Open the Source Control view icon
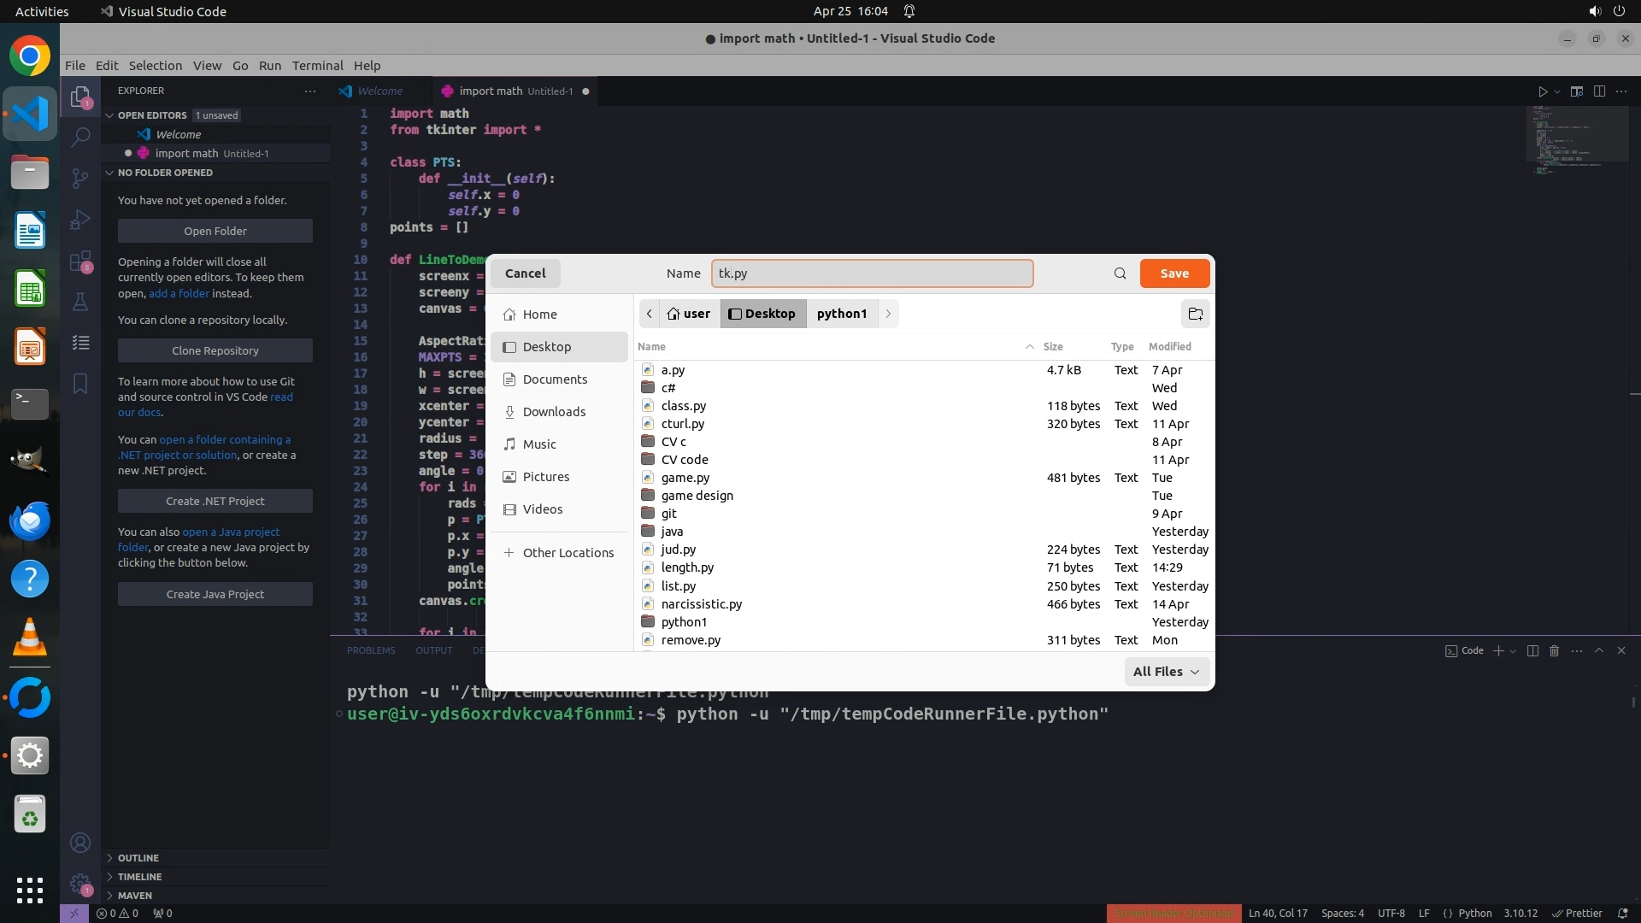 [x=80, y=178]
